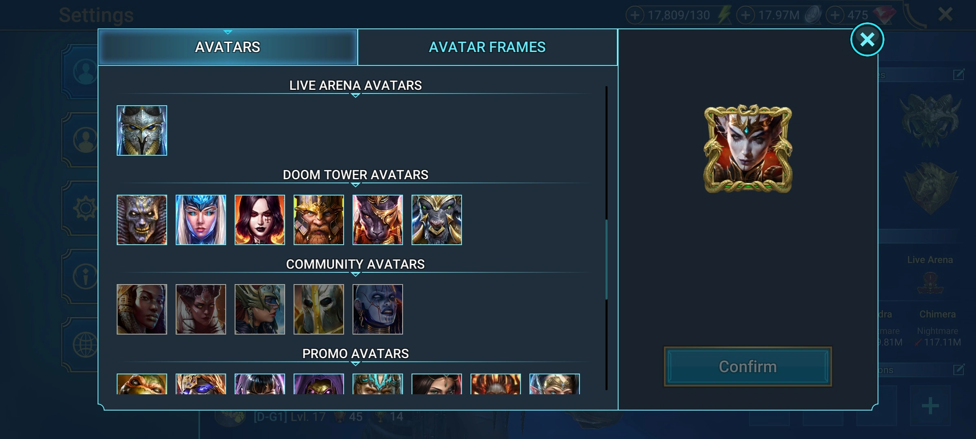Image resolution: width=976 pixels, height=439 pixels.
Task: Select the red-eyed dark-haired woman avatar
Action: click(x=260, y=220)
